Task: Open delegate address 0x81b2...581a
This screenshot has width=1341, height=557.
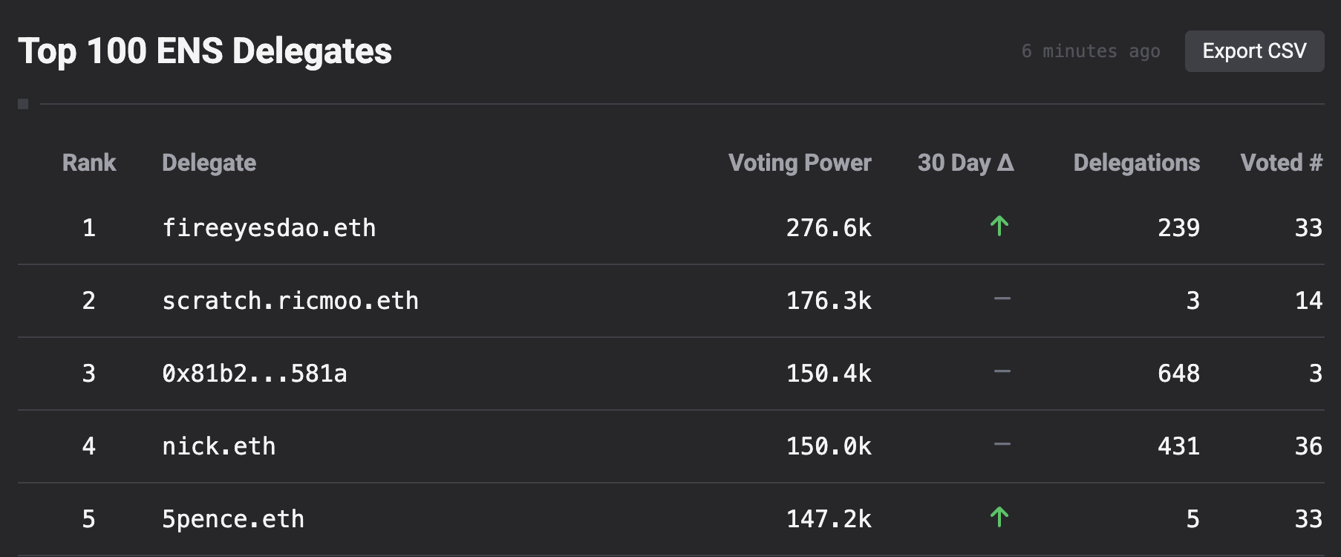Action: [x=255, y=374]
